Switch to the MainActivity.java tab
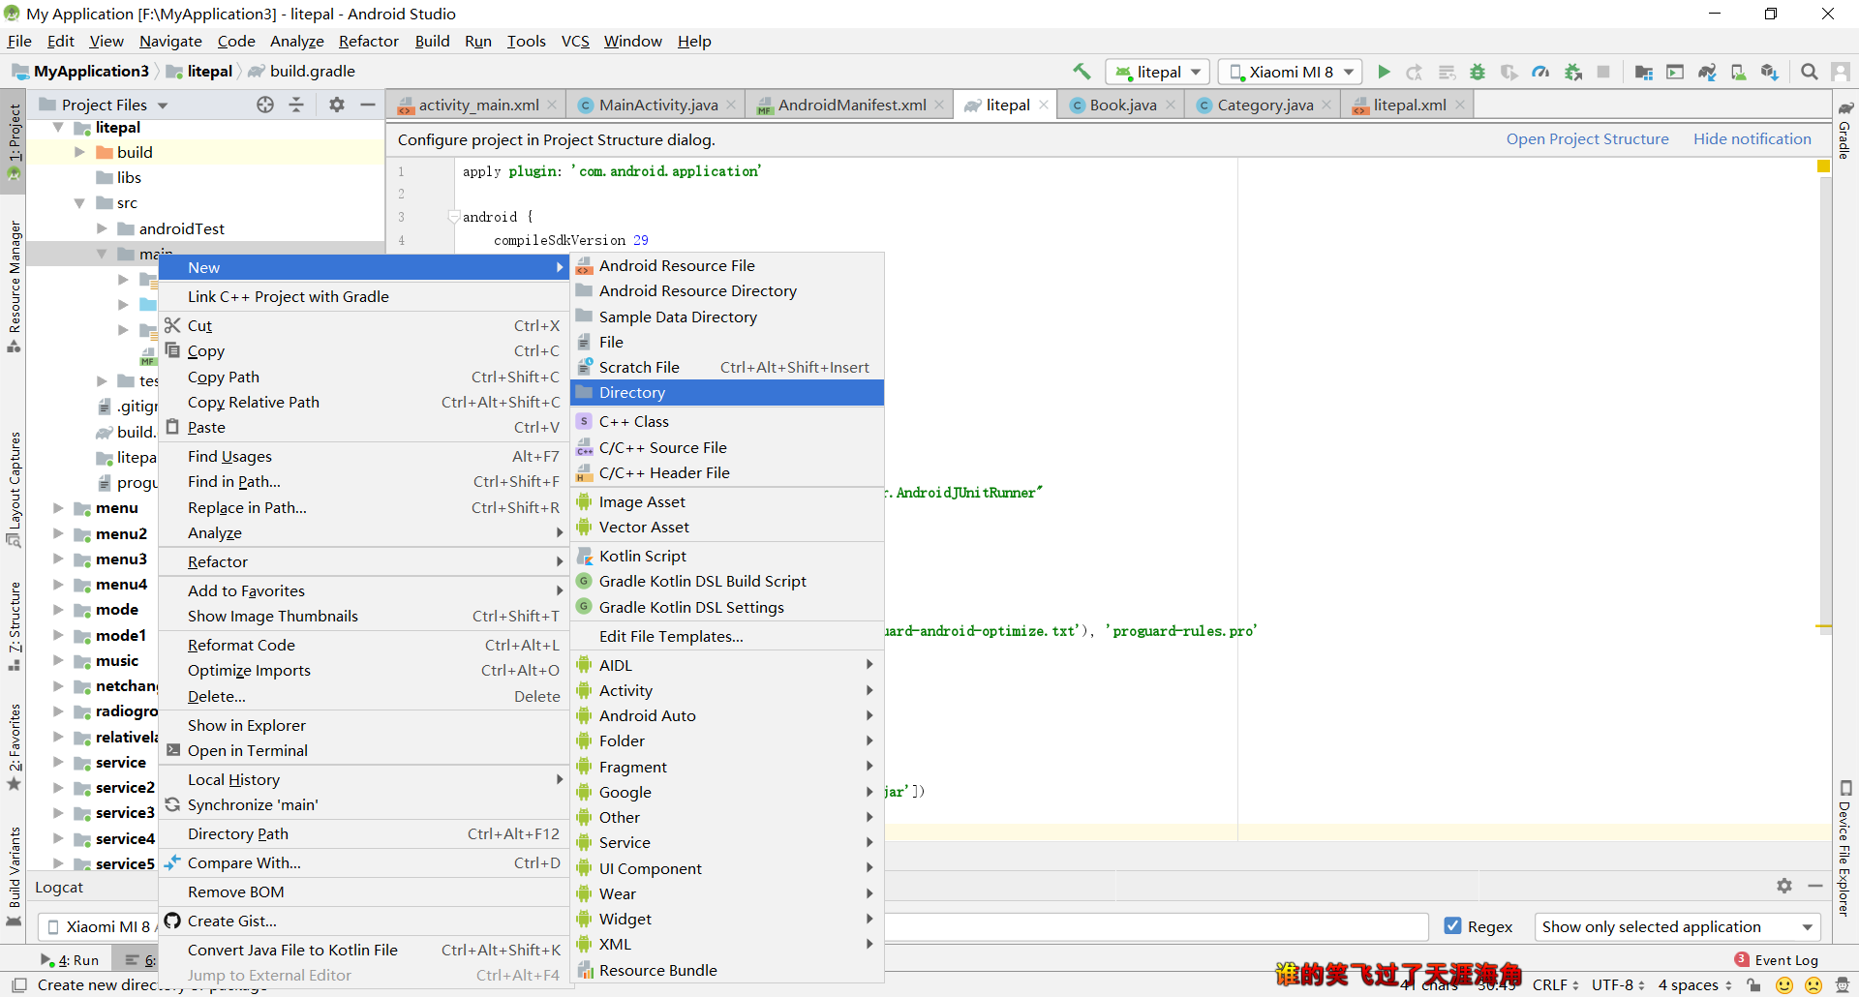Image resolution: width=1859 pixels, height=997 pixels. [657, 105]
